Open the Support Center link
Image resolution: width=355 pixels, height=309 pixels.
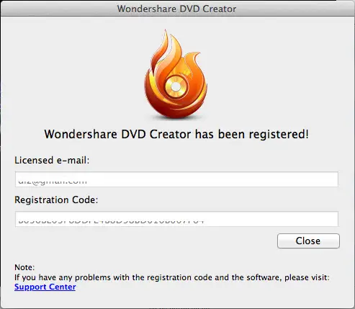45,287
